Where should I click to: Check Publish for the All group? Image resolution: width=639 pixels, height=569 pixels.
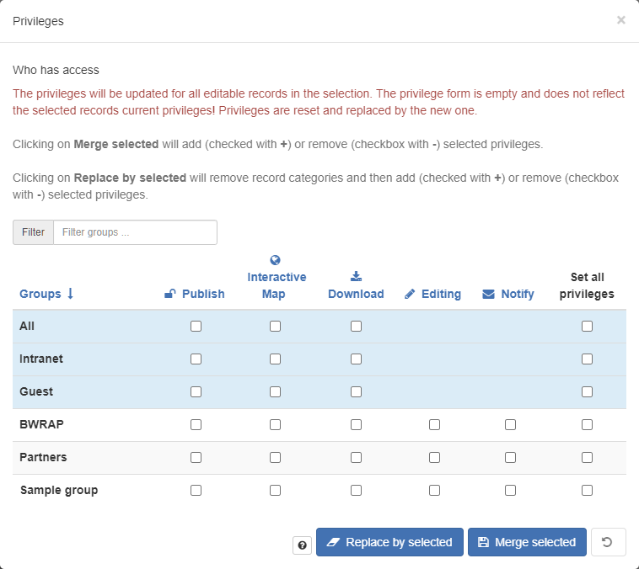pos(196,326)
